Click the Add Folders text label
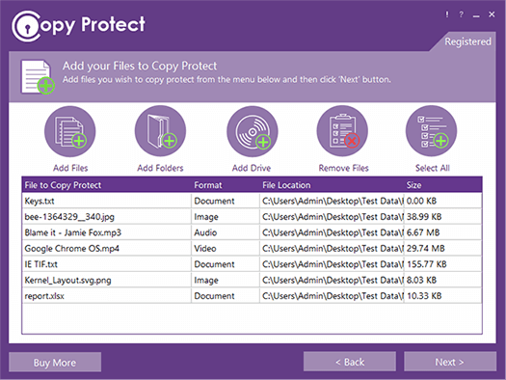The image size is (506, 380). point(160,168)
